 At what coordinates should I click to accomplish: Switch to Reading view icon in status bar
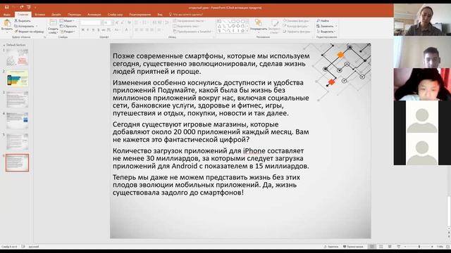[390, 247]
